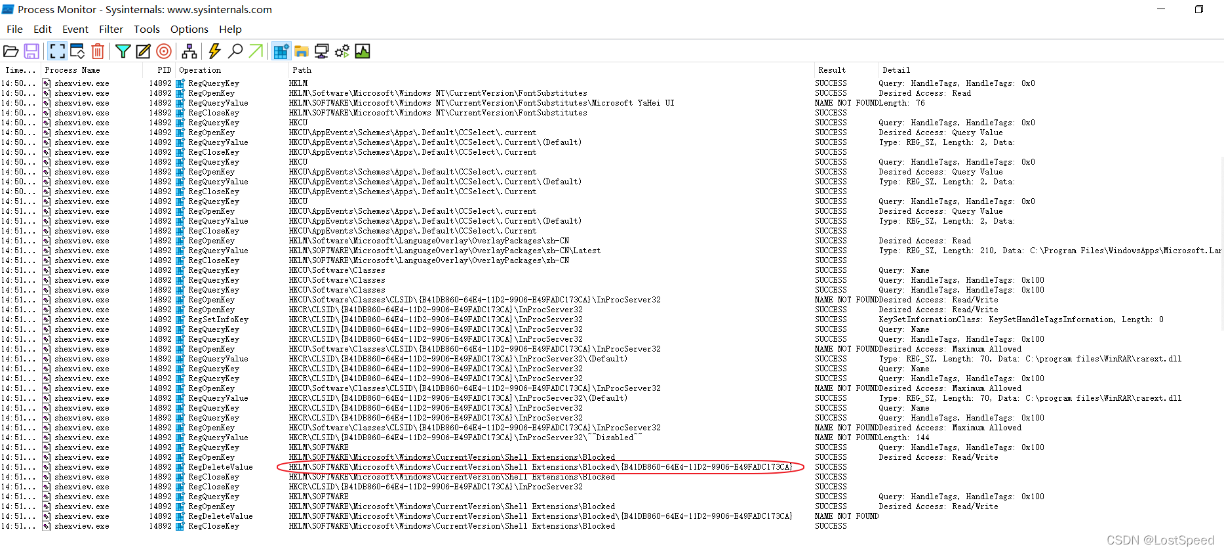Image resolution: width=1224 pixels, height=553 pixels.
Task: Click the Result column header
Action: coord(846,70)
